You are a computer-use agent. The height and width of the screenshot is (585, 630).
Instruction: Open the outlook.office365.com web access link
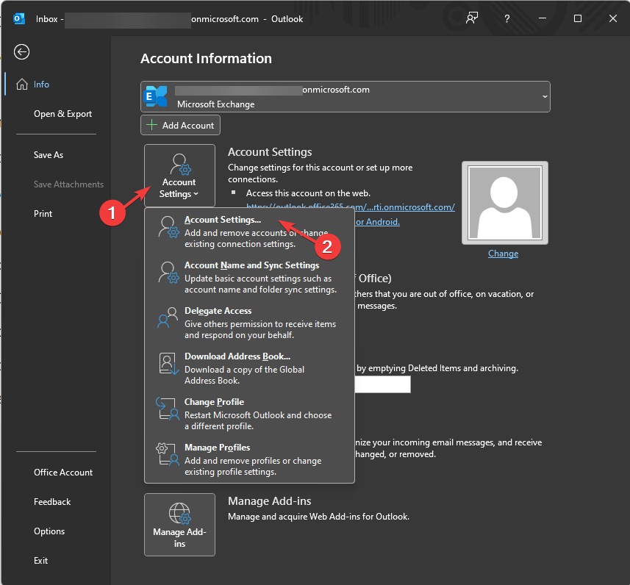pos(351,207)
